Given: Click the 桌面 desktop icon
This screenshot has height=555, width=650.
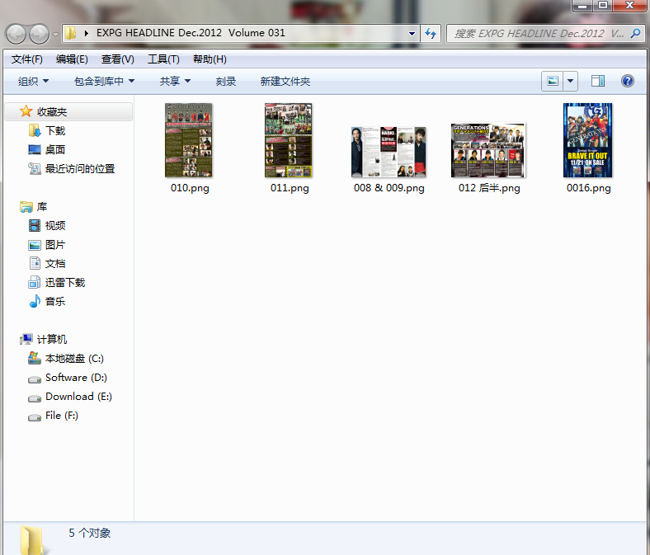Looking at the screenshot, I should tap(35, 149).
